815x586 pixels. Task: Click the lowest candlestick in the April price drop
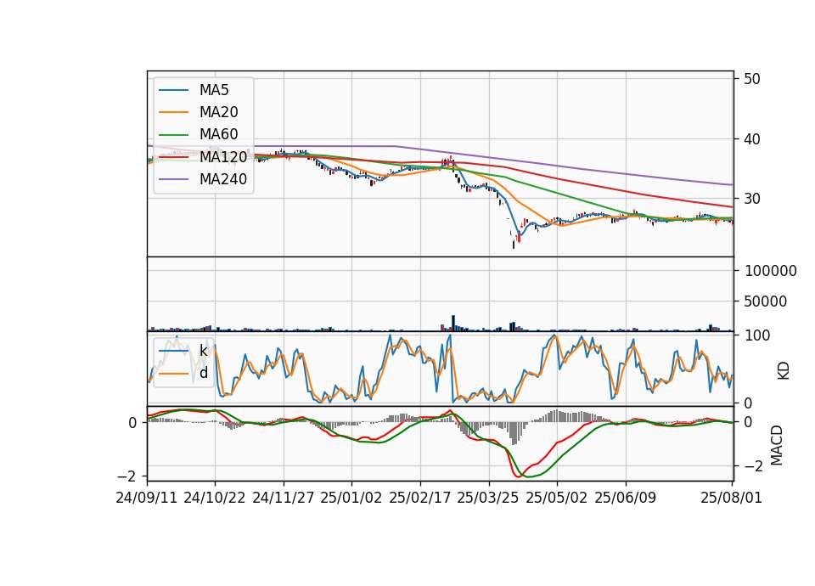coord(514,244)
